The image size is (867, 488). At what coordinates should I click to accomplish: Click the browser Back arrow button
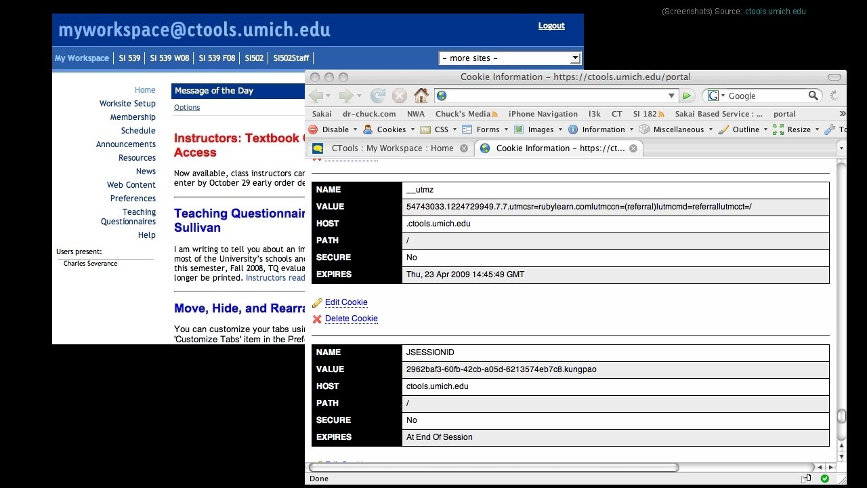tap(316, 96)
